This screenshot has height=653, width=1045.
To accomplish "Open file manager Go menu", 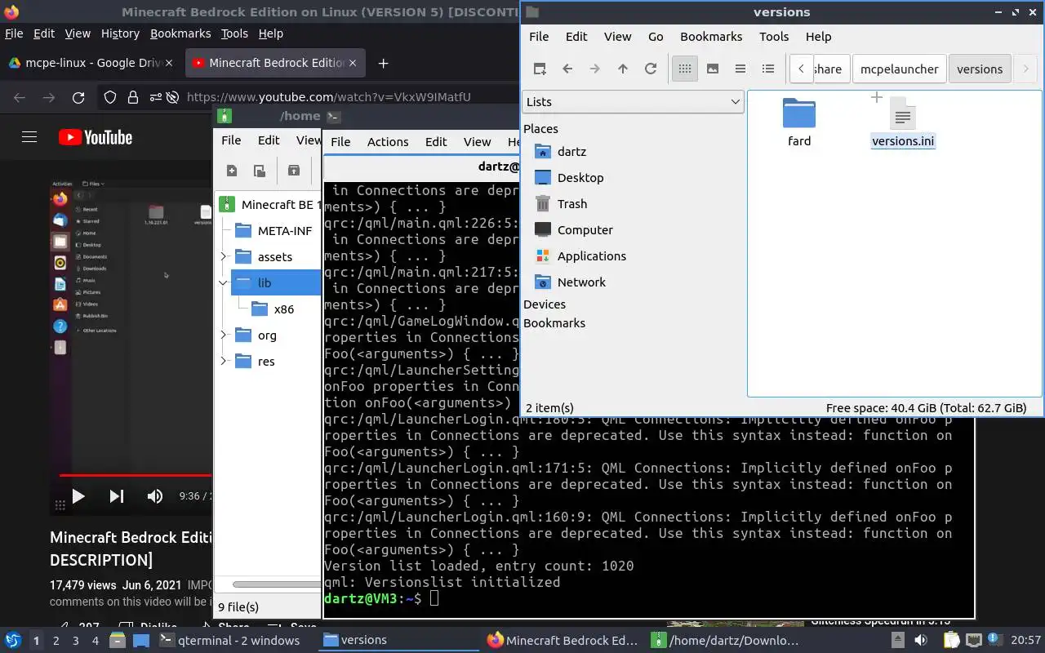I will pyautogui.click(x=656, y=36).
